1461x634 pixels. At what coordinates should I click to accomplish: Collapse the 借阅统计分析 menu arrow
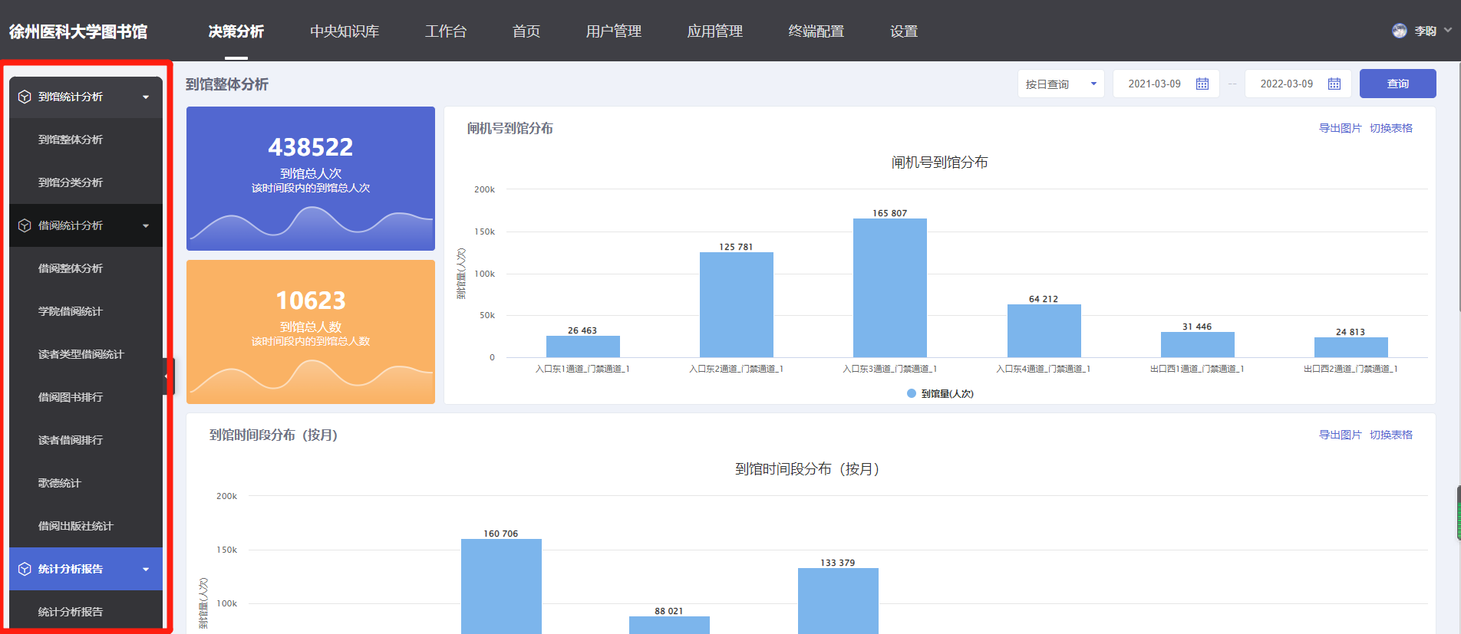(x=146, y=225)
